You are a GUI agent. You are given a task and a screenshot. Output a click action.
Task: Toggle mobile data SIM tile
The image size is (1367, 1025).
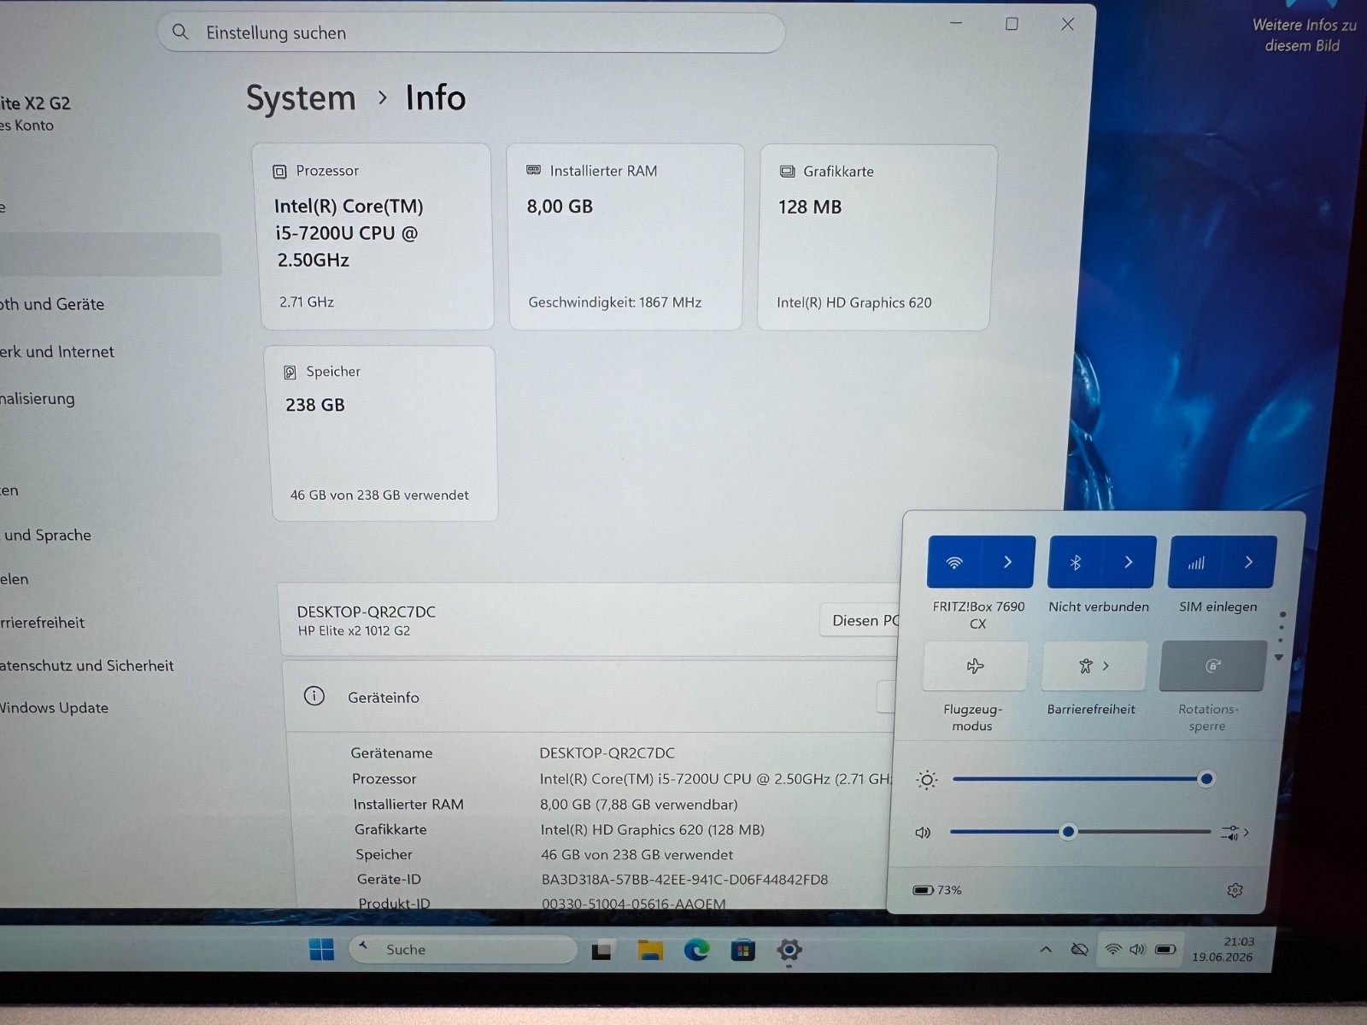click(1195, 563)
